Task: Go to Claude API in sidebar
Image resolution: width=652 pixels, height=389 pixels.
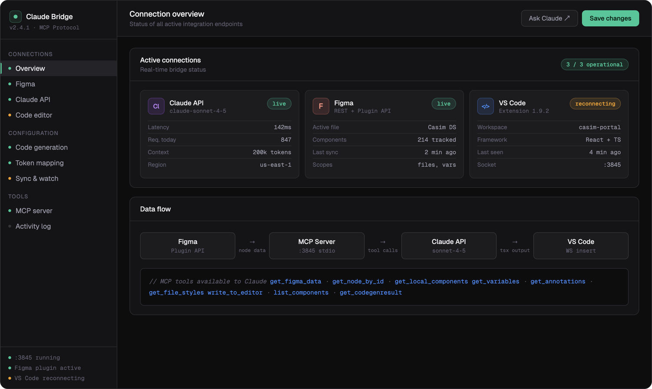Action: click(x=59, y=100)
